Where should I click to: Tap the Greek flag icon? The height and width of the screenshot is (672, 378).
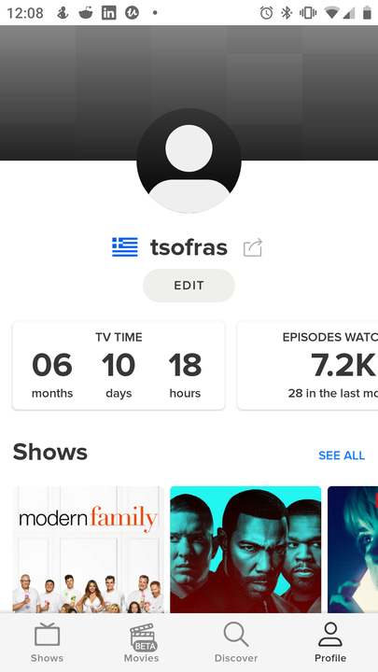point(125,247)
